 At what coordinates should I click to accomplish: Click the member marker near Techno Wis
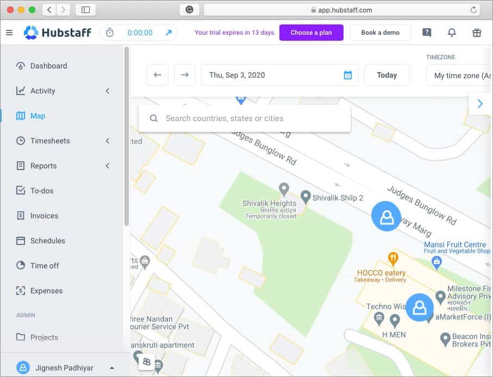tap(420, 307)
